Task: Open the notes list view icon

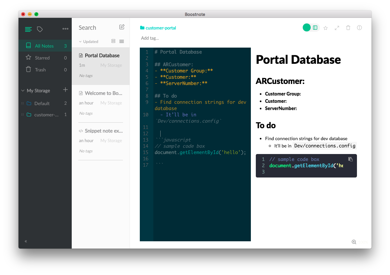Action: 28,29
